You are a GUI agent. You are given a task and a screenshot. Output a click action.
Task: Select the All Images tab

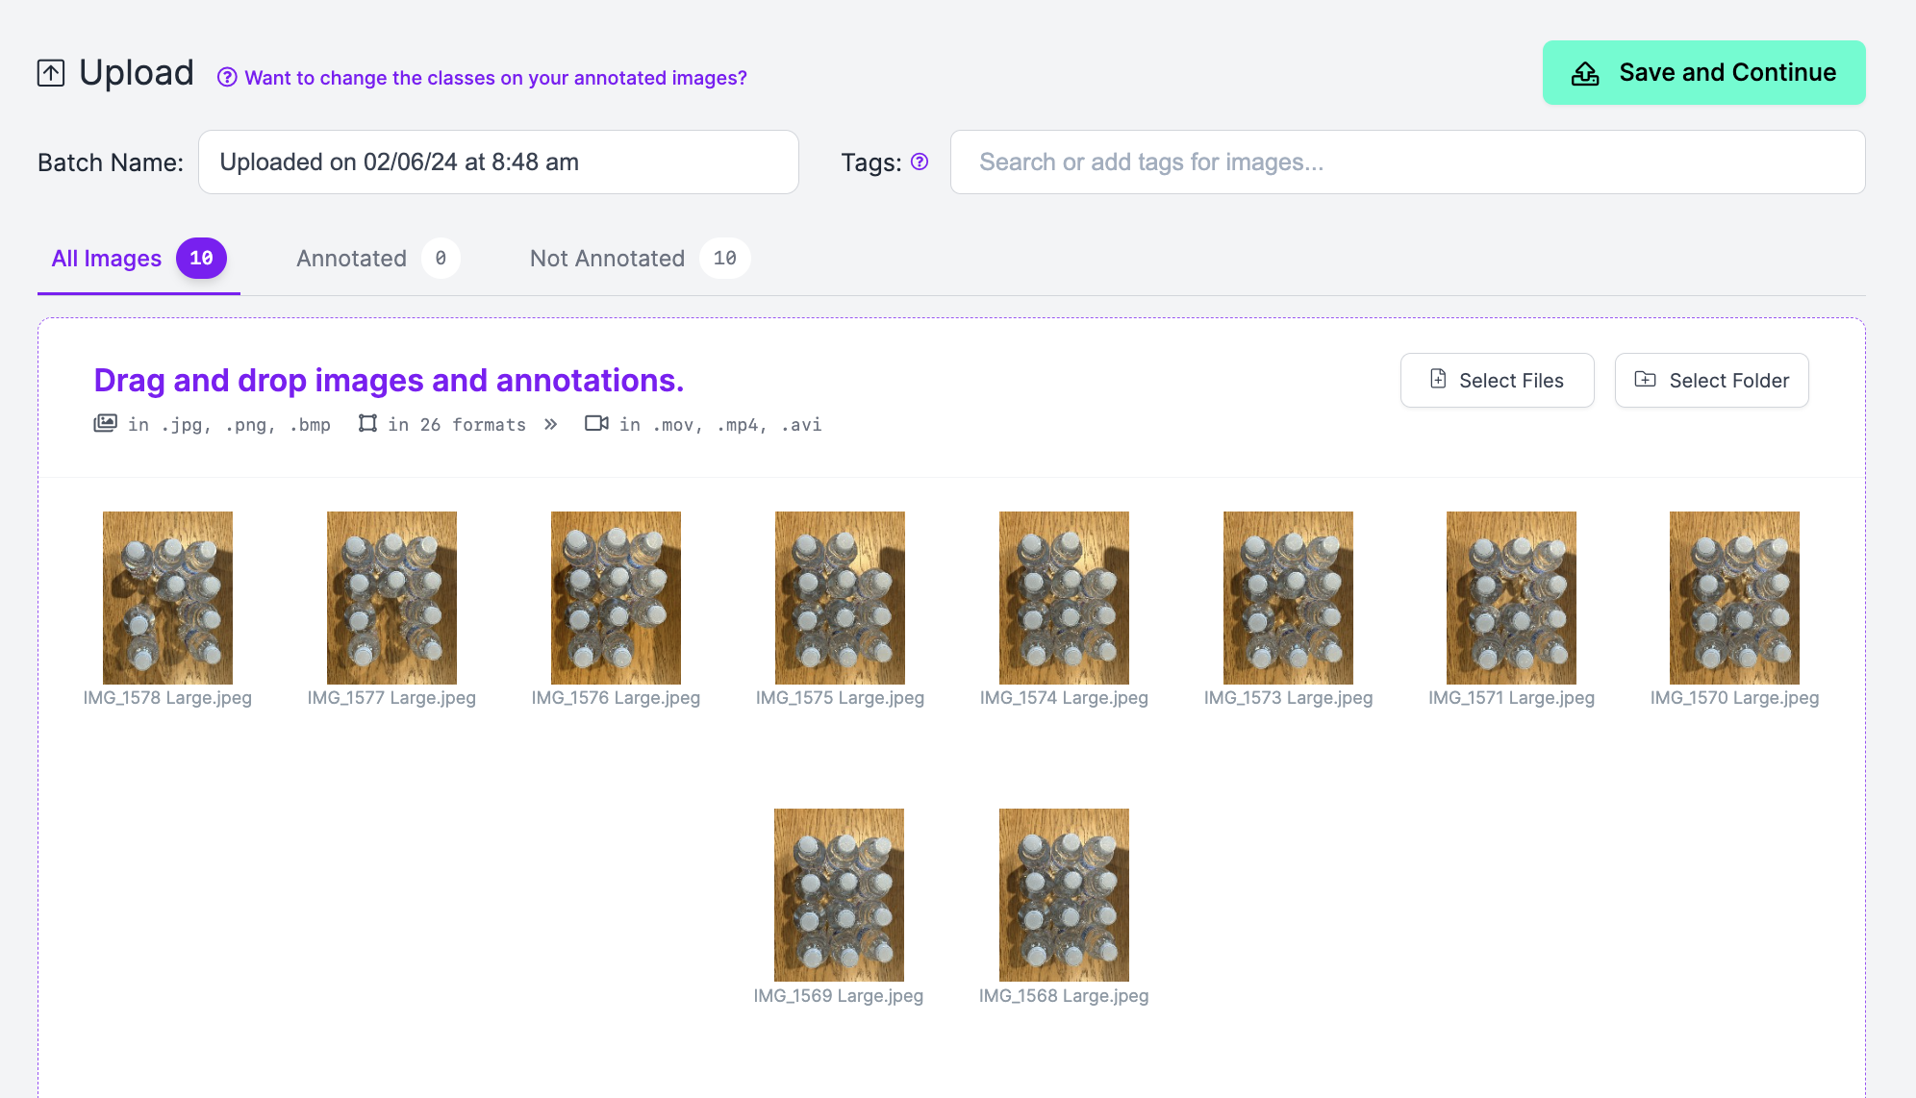(x=106, y=258)
